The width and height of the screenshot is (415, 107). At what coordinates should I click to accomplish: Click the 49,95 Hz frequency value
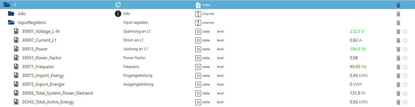pyautogui.click(x=358, y=67)
